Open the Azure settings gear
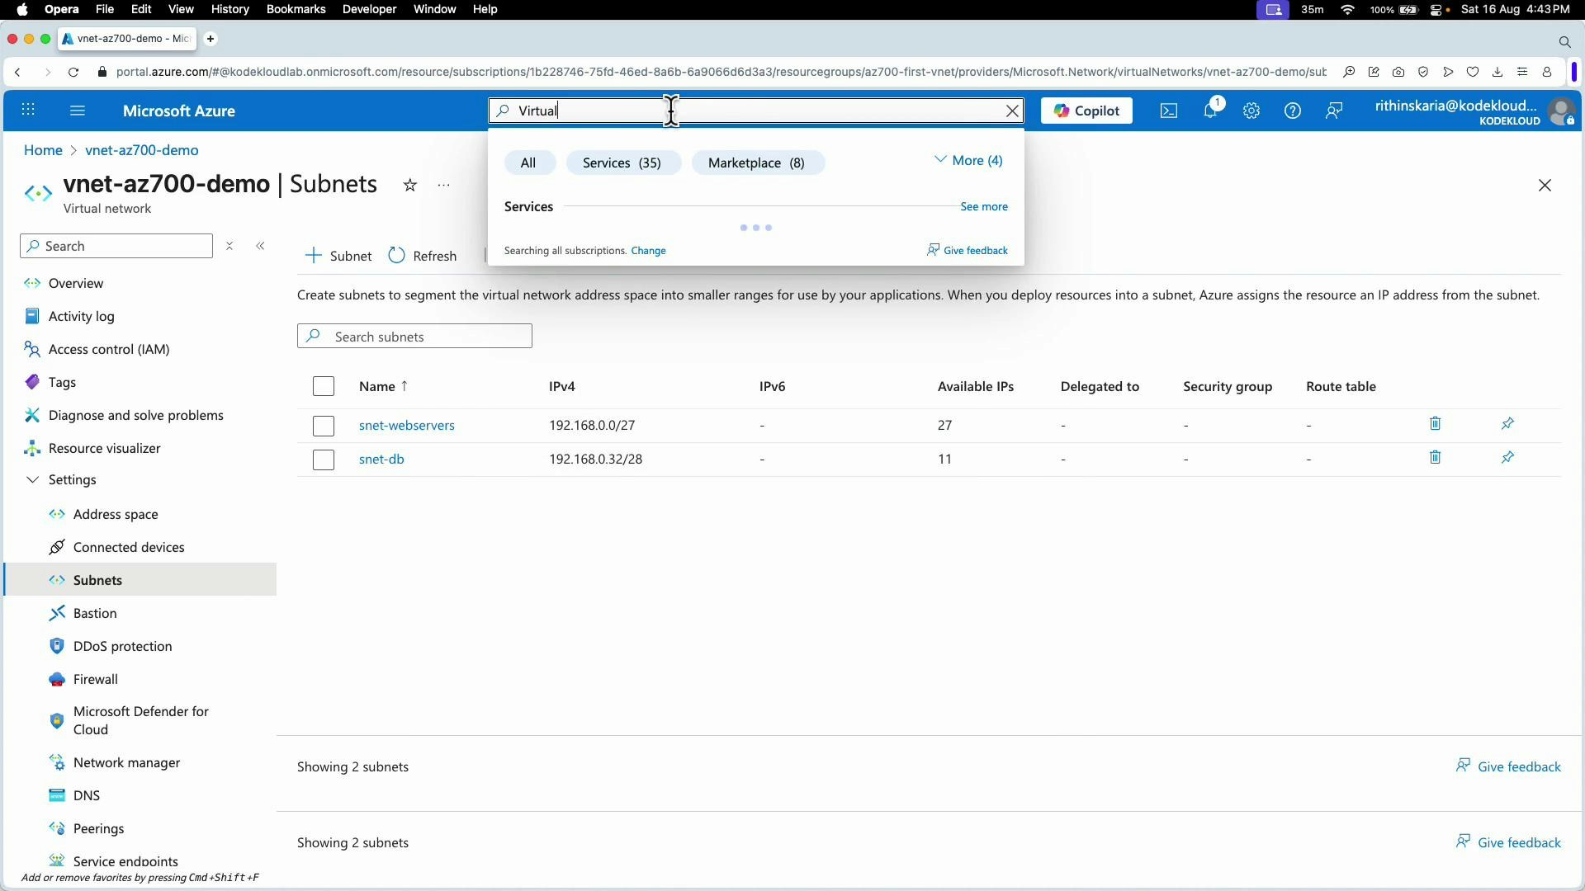1585x891 pixels. pos(1251,111)
